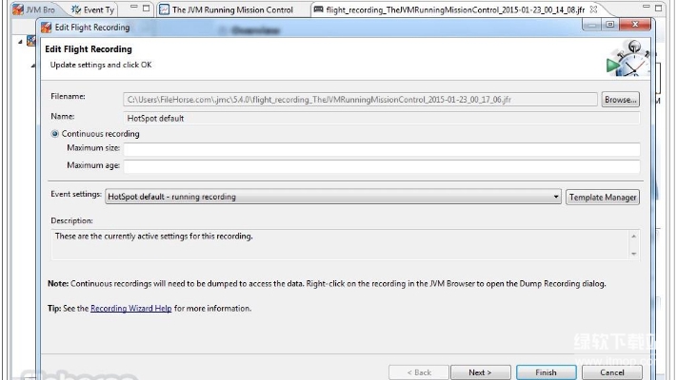
Task: Open the Template Manager
Action: coord(603,197)
